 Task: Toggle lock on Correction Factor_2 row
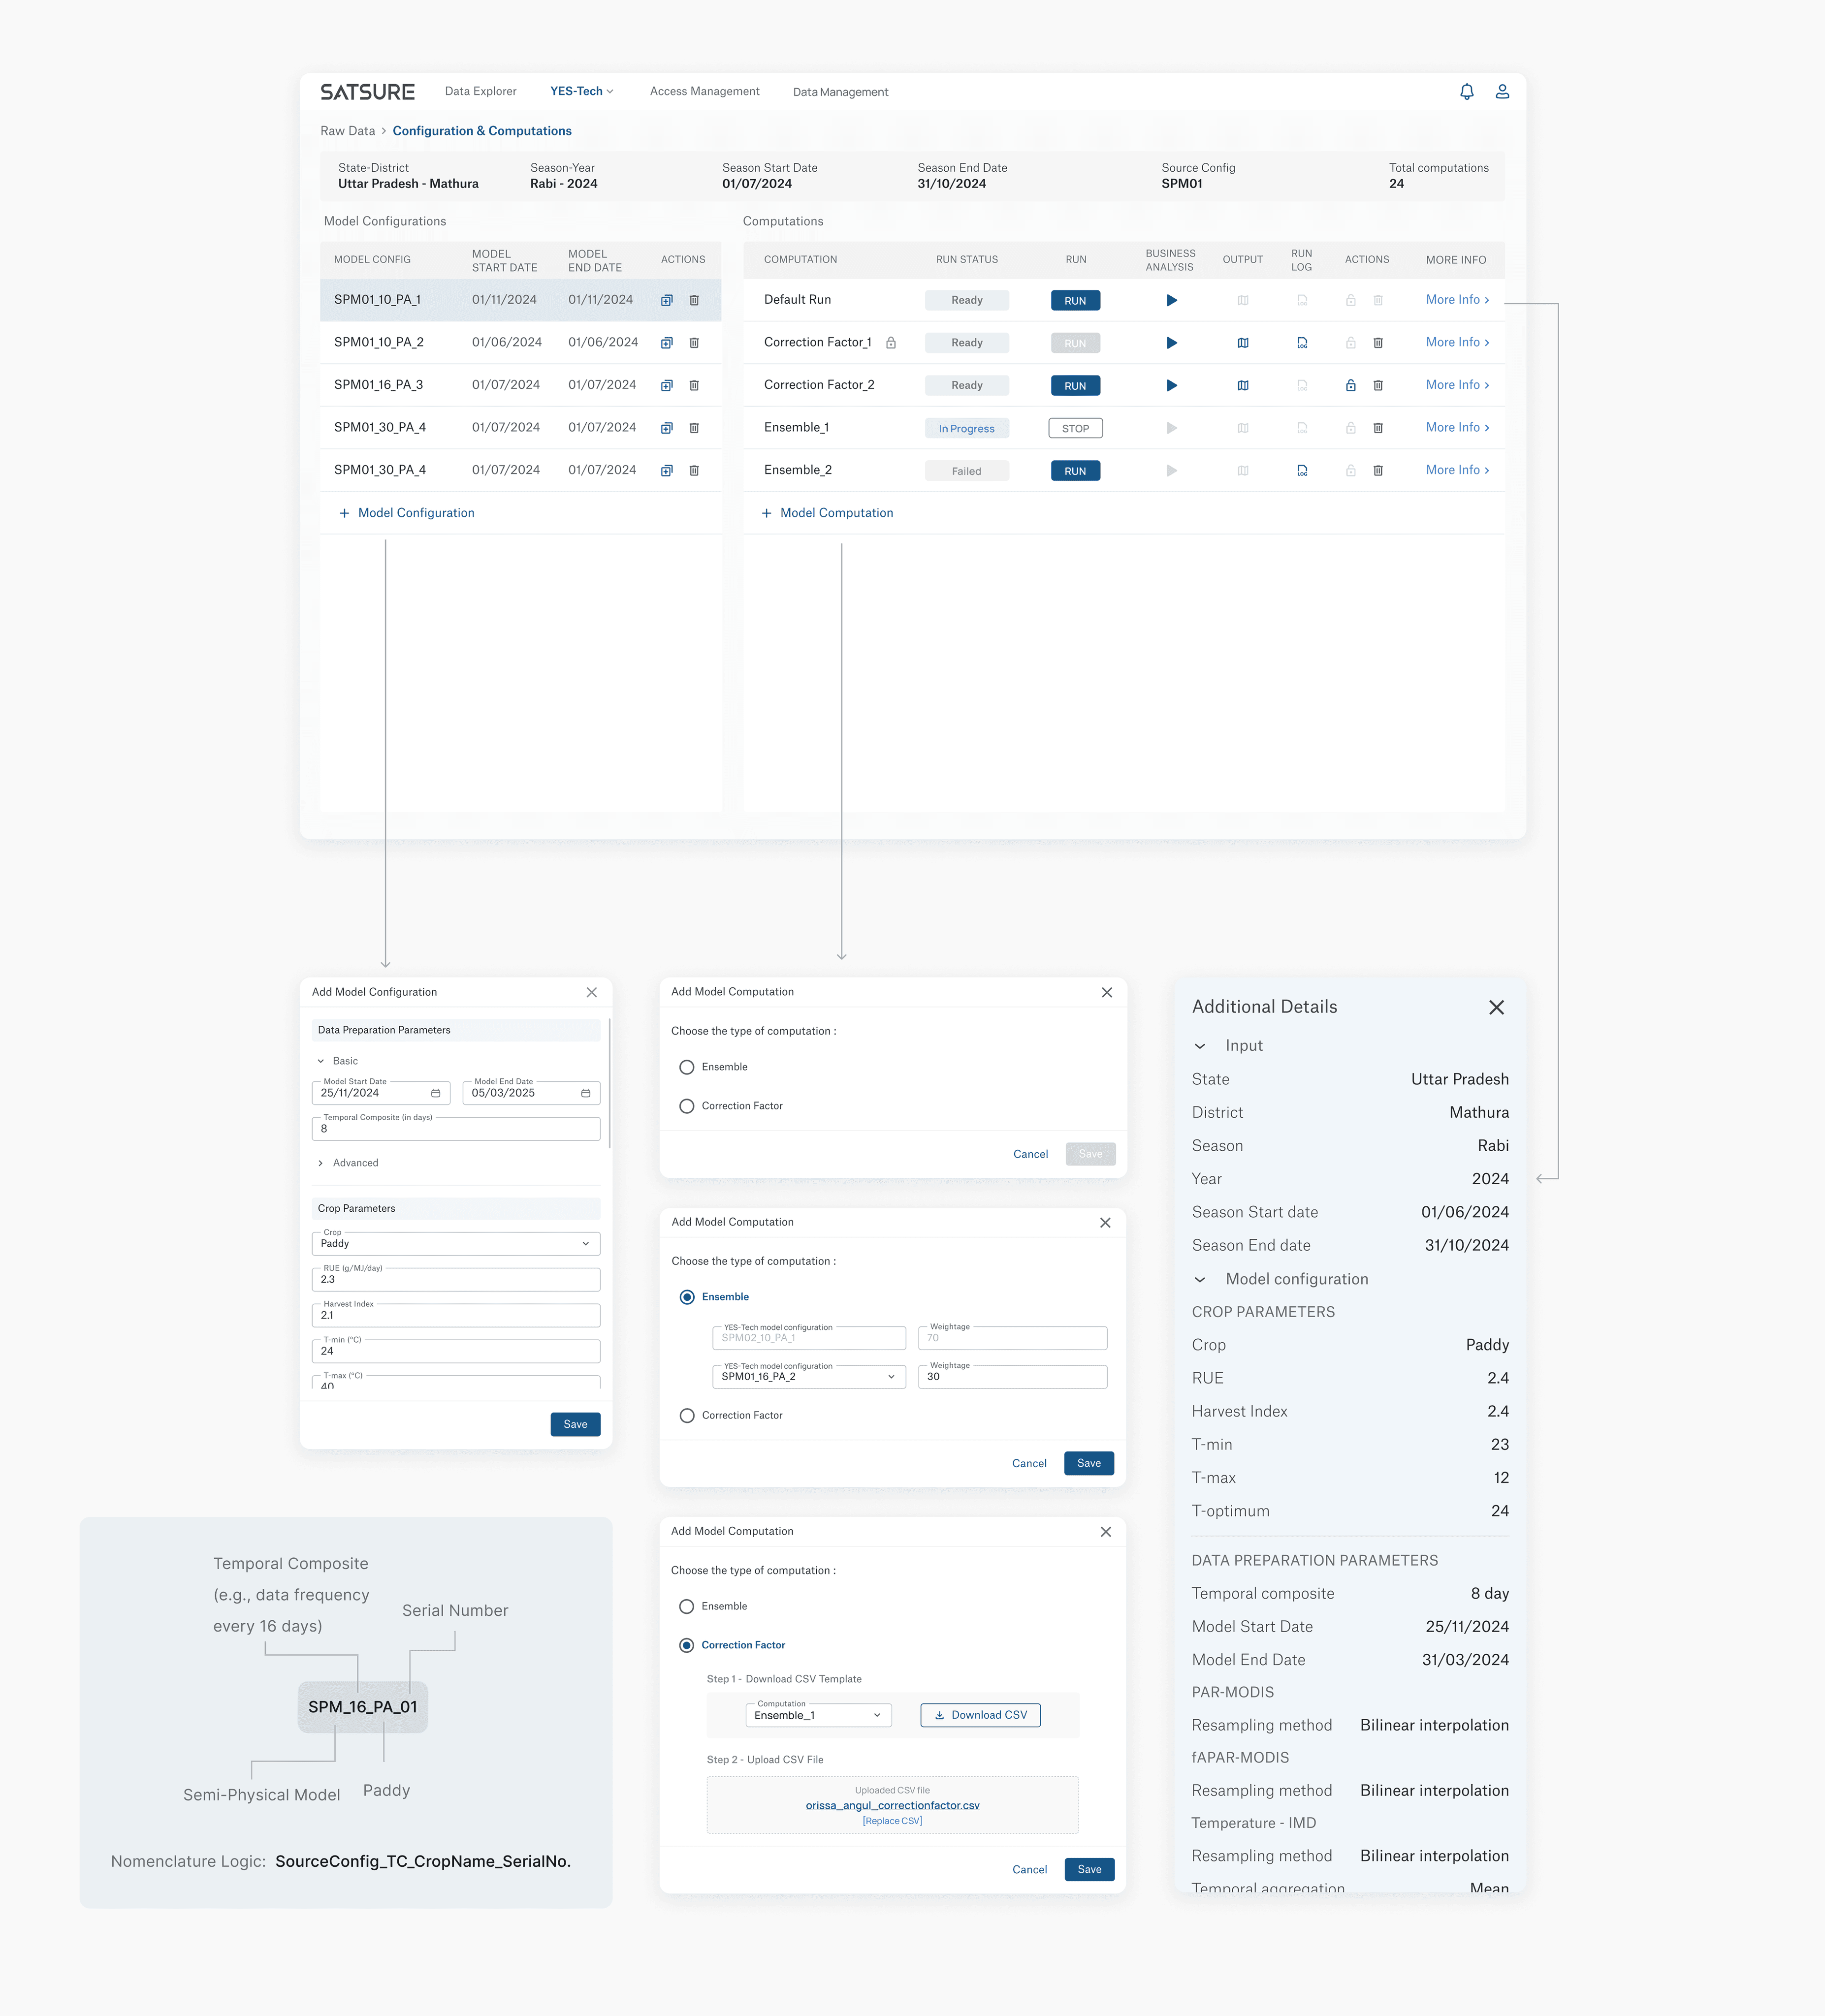pos(1350,386)
